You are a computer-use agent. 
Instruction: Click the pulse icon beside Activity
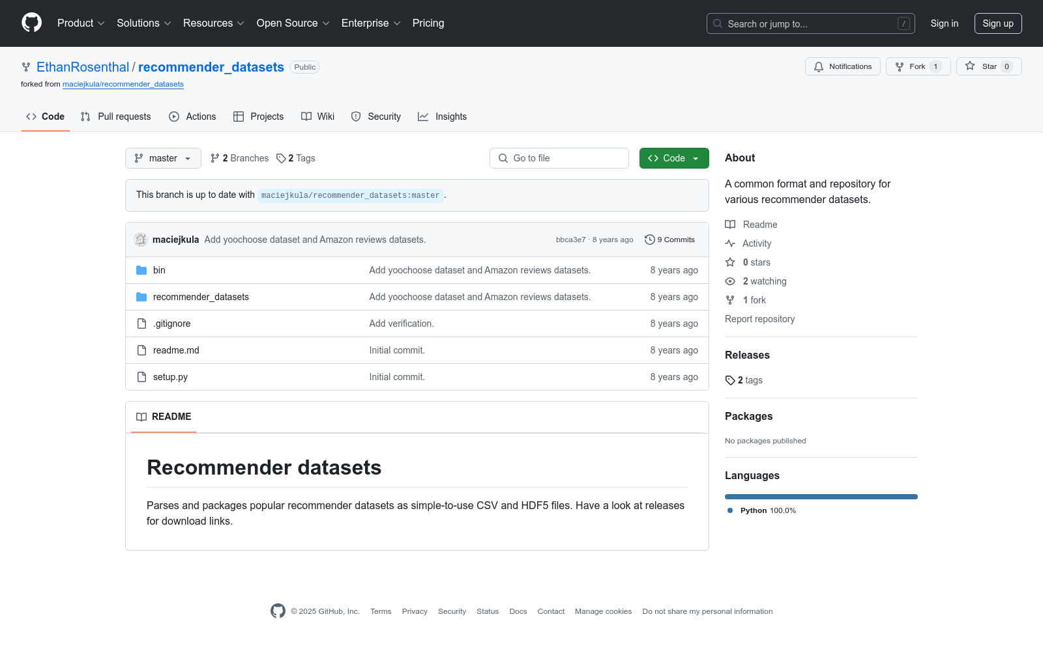click(x=730, y=243)
